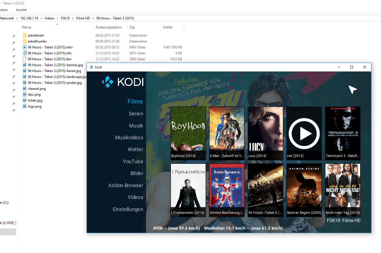Image resolution: width=381 pixels, height=253 pixels.
Task: Click the play icon on Her (2013)
Action: pyautogui.click(x=304, y=134)
